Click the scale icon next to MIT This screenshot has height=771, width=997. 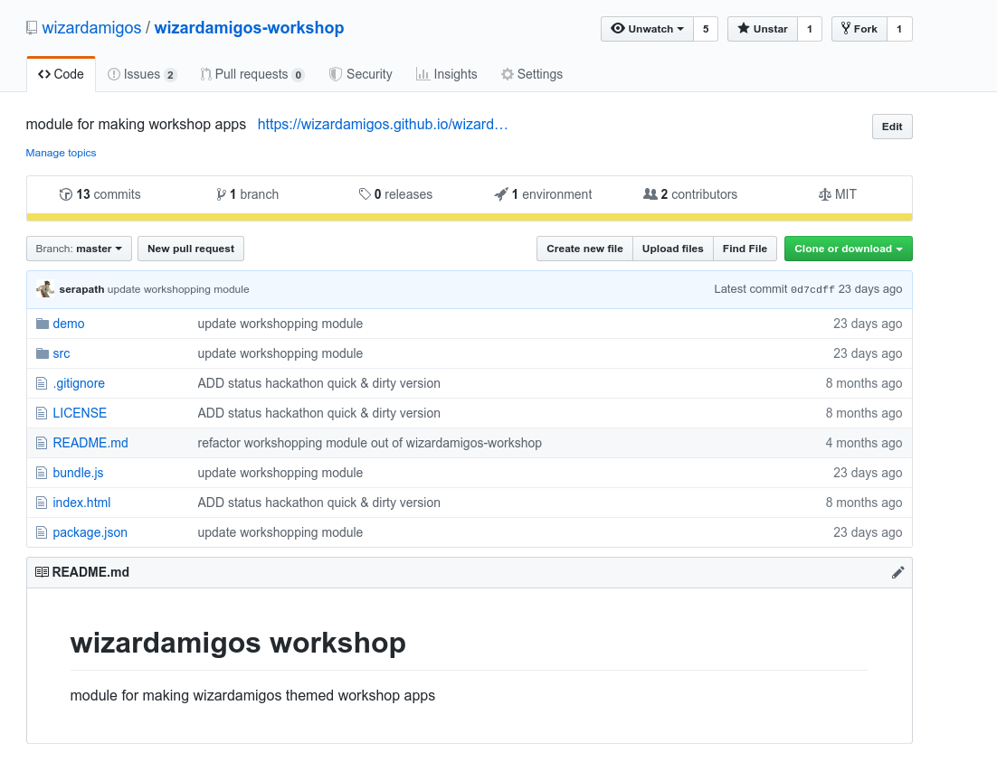[x=825, y=194]
